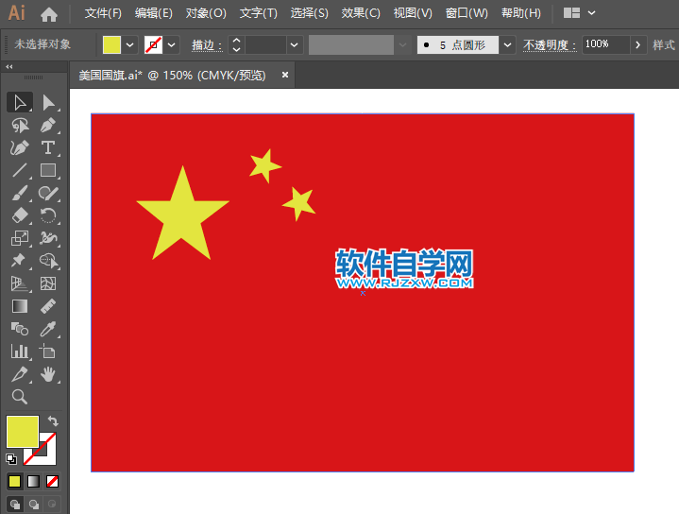
Task: Choose the Lasso tool
Action: 20,126
